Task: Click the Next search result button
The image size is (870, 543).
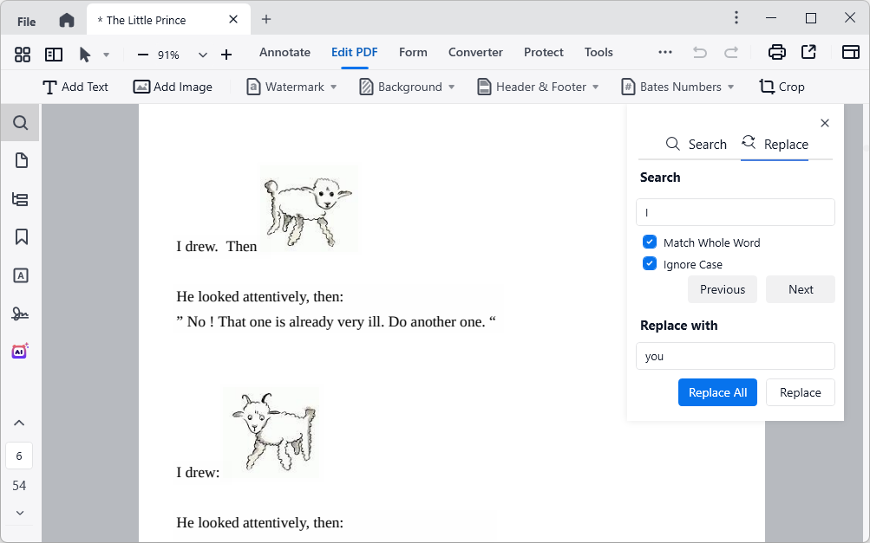Action: coord(801,289)
